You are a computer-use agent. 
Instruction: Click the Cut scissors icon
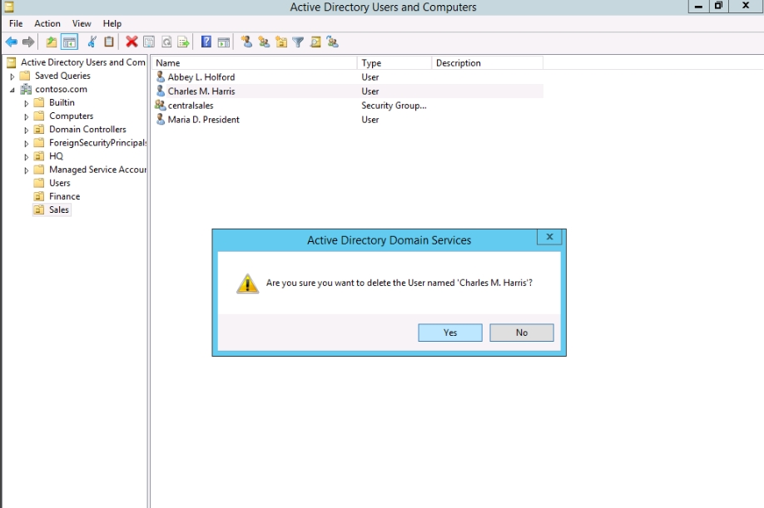point(92,42)
